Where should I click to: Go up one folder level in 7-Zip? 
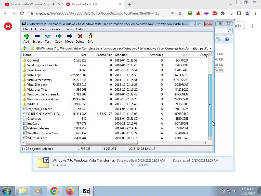click(24, 48)
